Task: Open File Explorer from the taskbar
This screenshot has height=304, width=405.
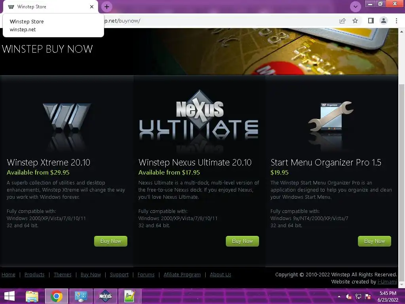Action: pos(32,296)
